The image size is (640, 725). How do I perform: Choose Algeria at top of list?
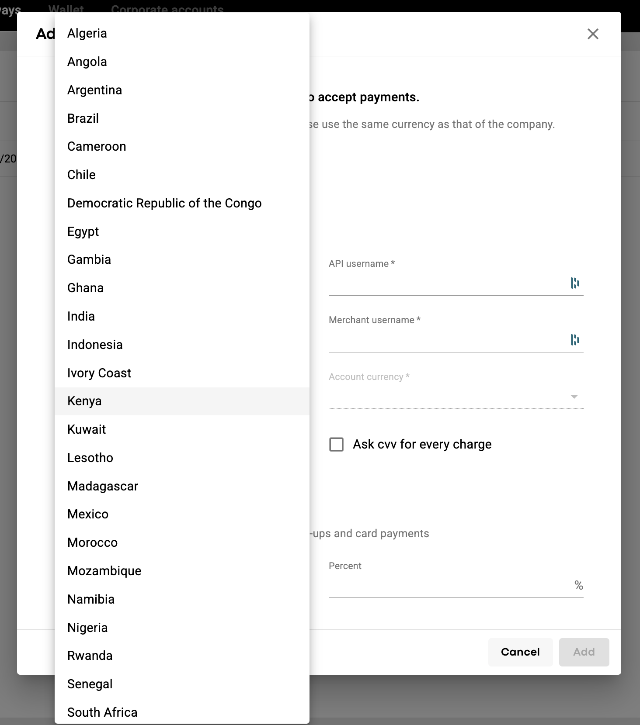[x=87, y=33]
